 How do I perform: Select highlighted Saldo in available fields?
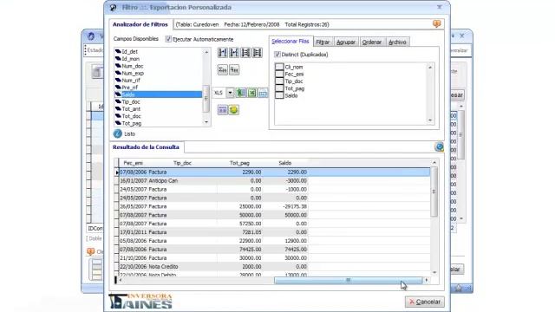pyautogui.click(x=158, y=94)
